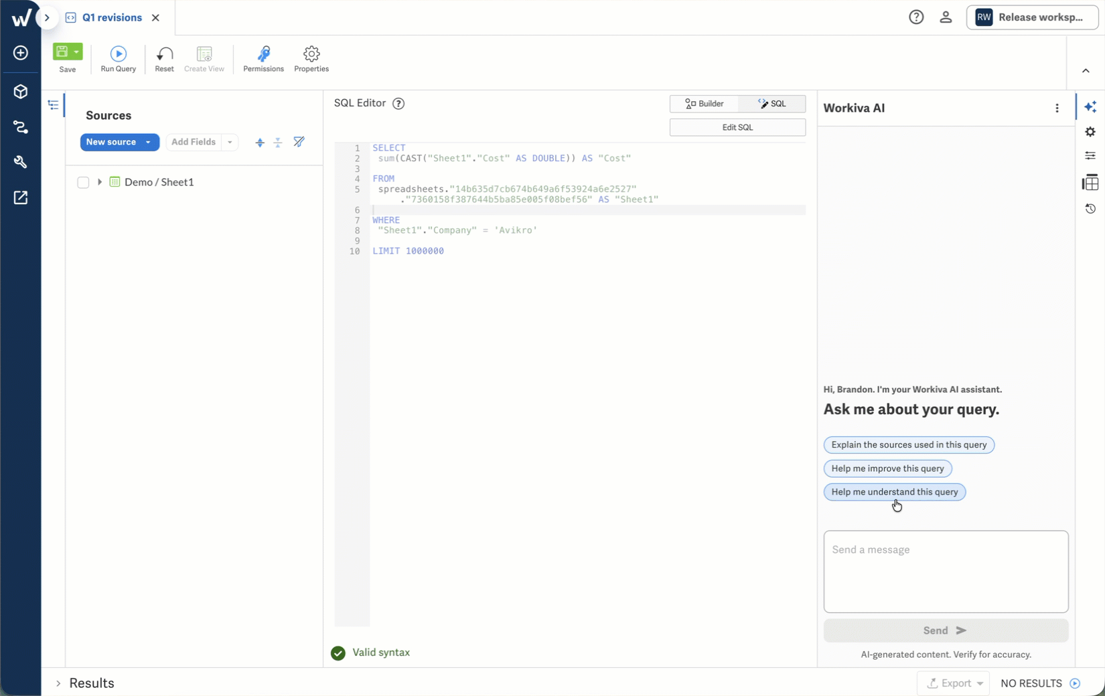Collapse all sources
Screen dimensions: 1105x696
pyautogui.click(x=278, y=143)
